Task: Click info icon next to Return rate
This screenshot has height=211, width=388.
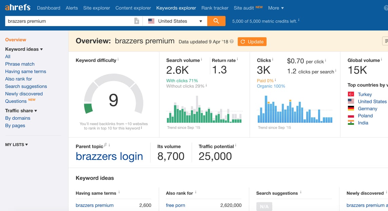Action: pos(237,60)
